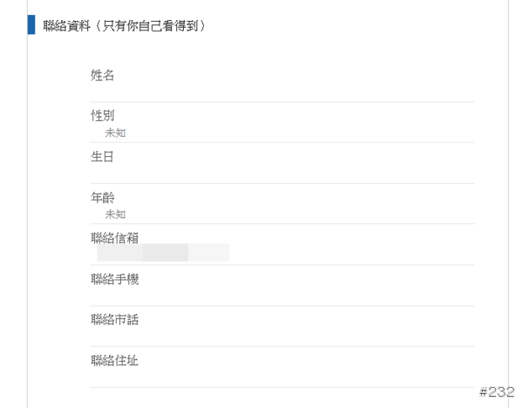Select the 未知 value under 年齡
Screen dimensions: 523x408
pos(115,214)
